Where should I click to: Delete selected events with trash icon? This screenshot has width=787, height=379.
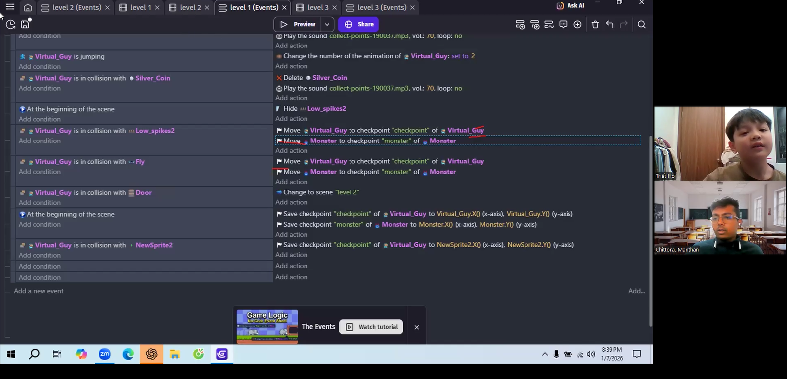[595, 25]
